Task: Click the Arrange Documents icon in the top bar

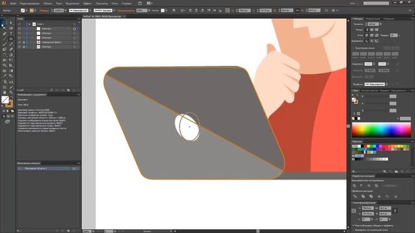Action: tap(149, 3)
